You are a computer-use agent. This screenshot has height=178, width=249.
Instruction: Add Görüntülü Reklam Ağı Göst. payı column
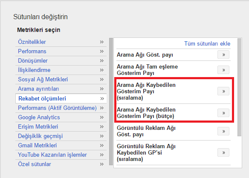tap(223, 131)
